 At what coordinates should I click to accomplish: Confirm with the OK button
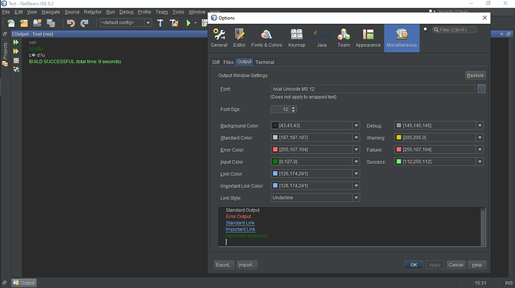point(413,265)
